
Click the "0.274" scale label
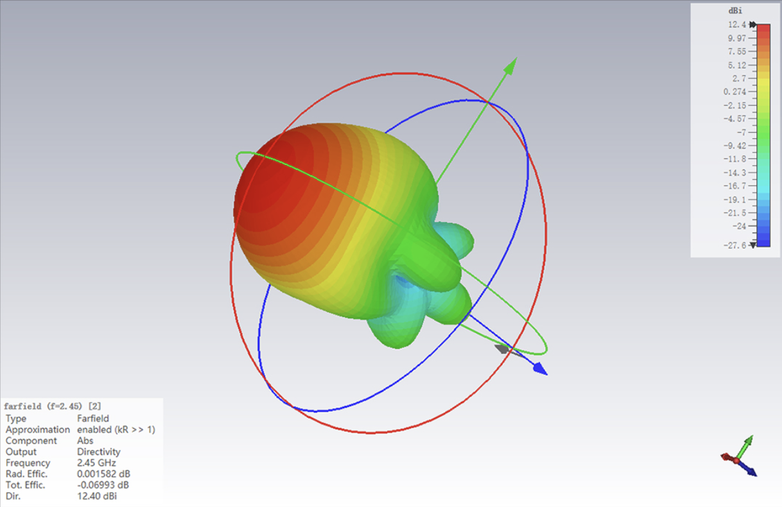click(735, 92)
